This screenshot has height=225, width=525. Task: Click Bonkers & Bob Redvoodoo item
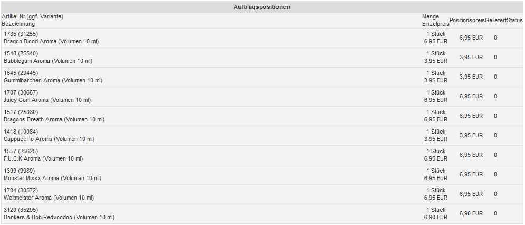[59, 218]
